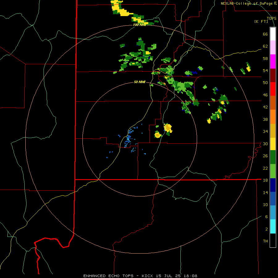Click the 6 legend value
278x278 pixels.
coord(267,217)
